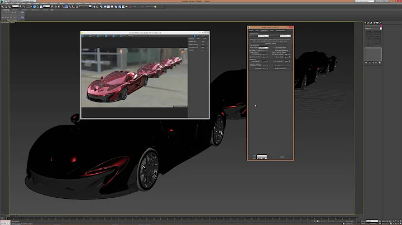Open the Workspace selector in title bar
The image size is (402, 225).
click(x=29, y=1)
